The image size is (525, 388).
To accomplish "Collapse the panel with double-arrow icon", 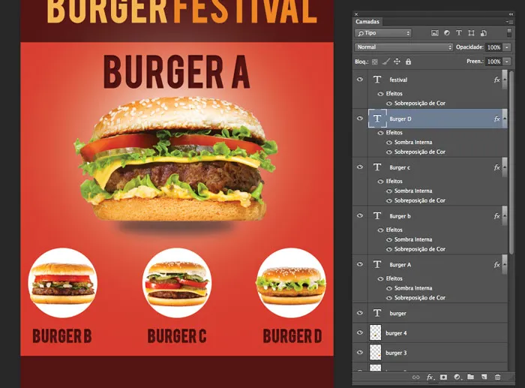I will click(x=511, y=14).
